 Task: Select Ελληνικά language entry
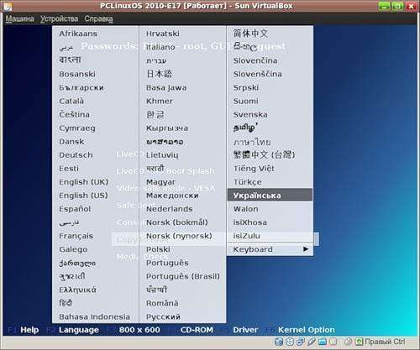coord(77,290)
